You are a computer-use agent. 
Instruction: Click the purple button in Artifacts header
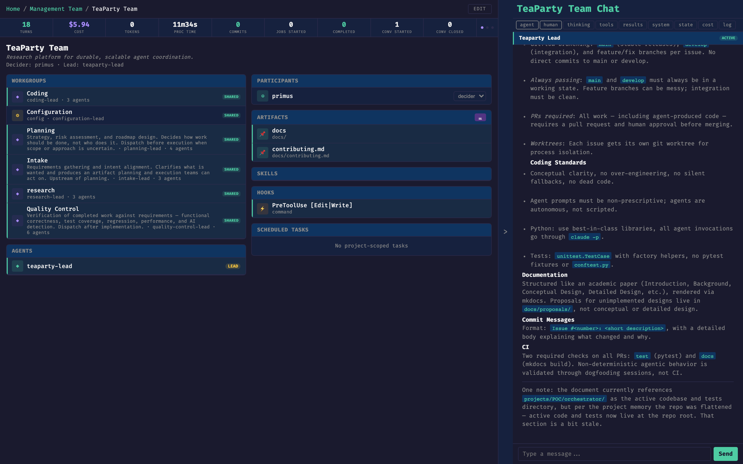(x=480, y=118)
